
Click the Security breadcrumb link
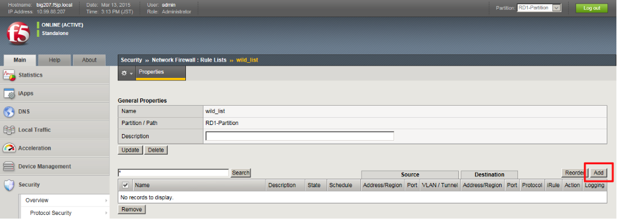pos(131,60)
